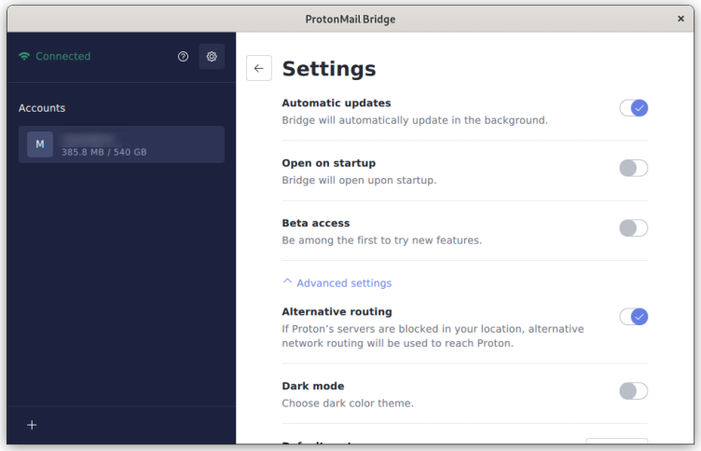Open settings via the gear icon
Screen dimensions: 701x451
(212, 57)
